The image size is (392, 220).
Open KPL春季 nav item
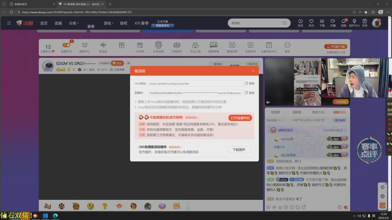click(x=142, y=23)
